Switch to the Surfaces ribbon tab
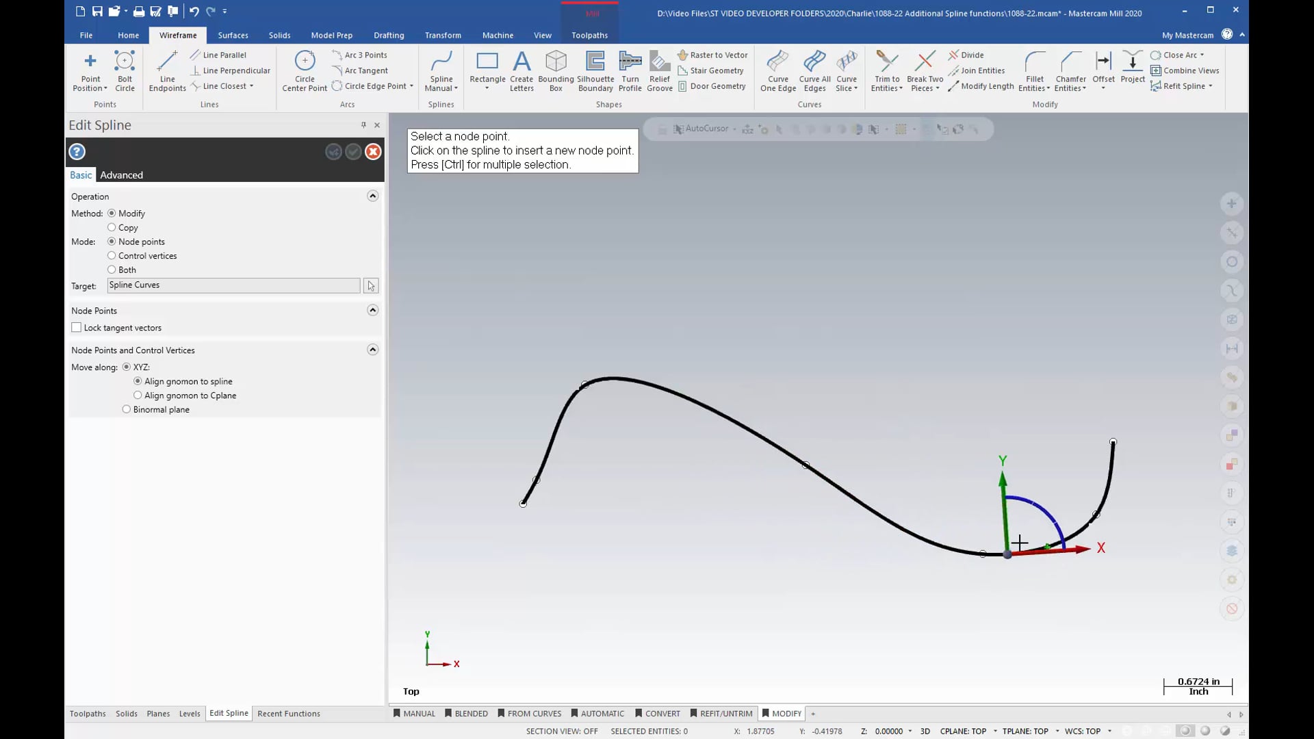This screenshot has width=1314, height=739. (x=233, y=35)
